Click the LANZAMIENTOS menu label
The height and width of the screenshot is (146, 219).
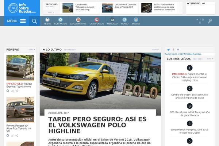78,24
